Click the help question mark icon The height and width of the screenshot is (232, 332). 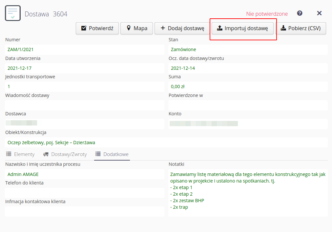point(300,13)
